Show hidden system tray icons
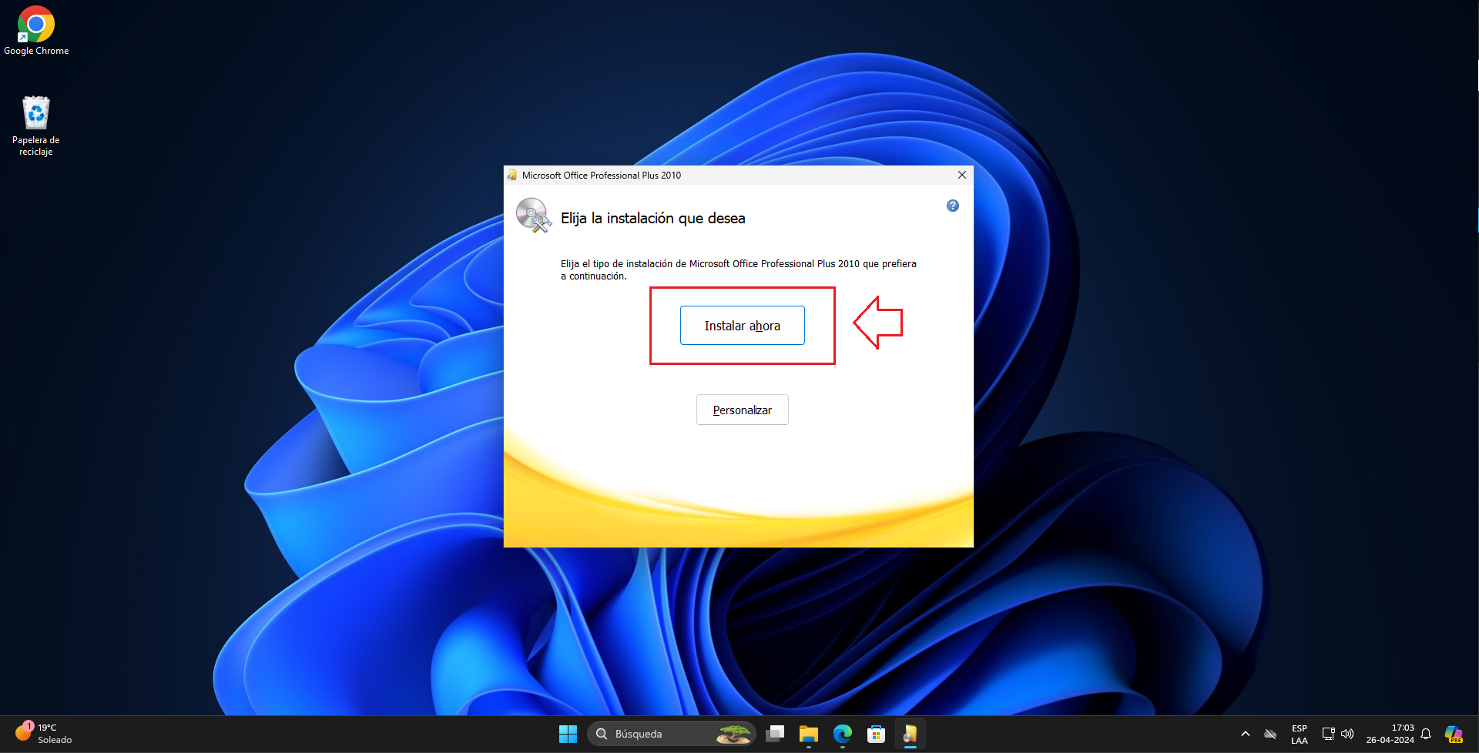 point(1245,734)
